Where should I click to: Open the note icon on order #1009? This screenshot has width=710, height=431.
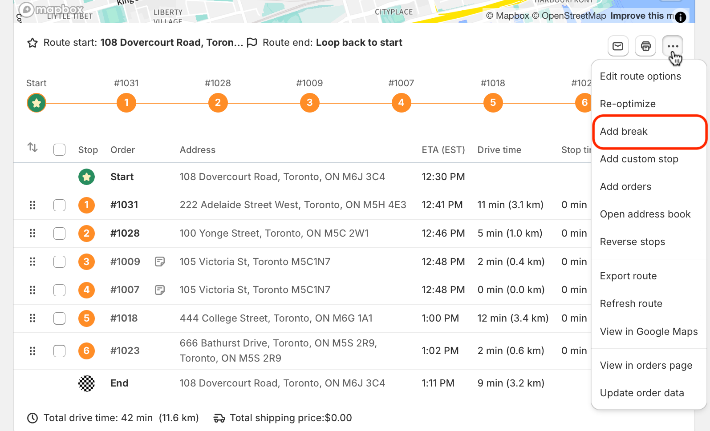point(160,262)
